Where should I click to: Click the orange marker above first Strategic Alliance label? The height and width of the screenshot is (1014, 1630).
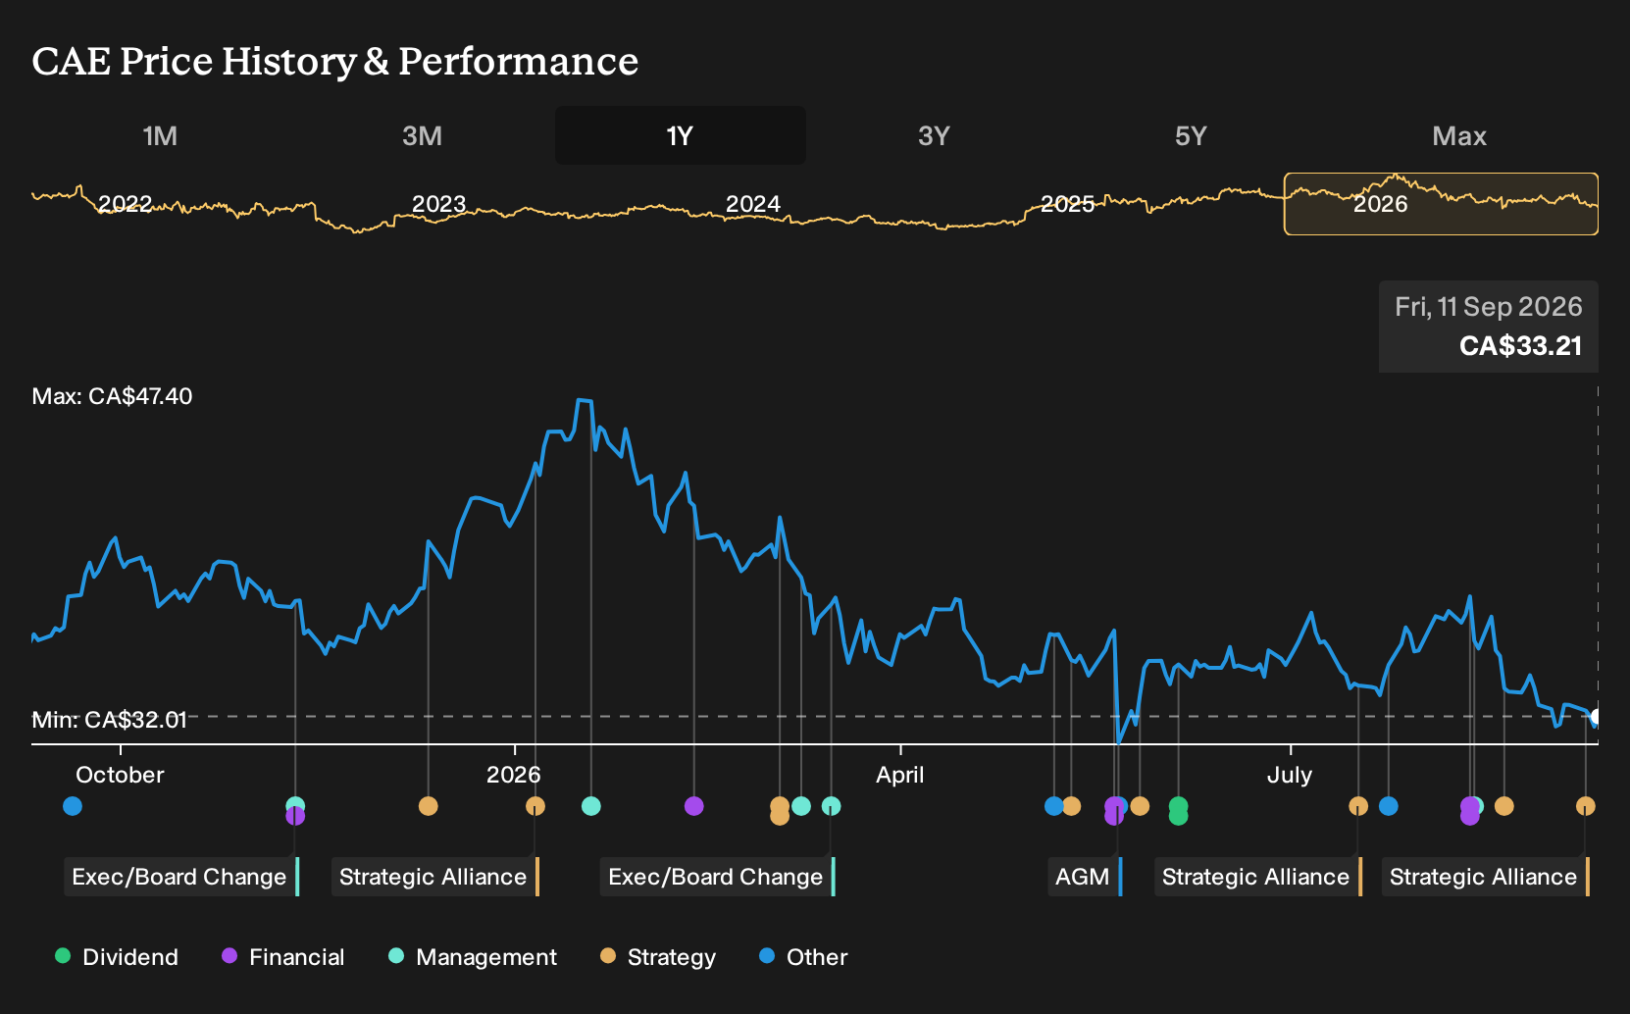pos(535,806)
